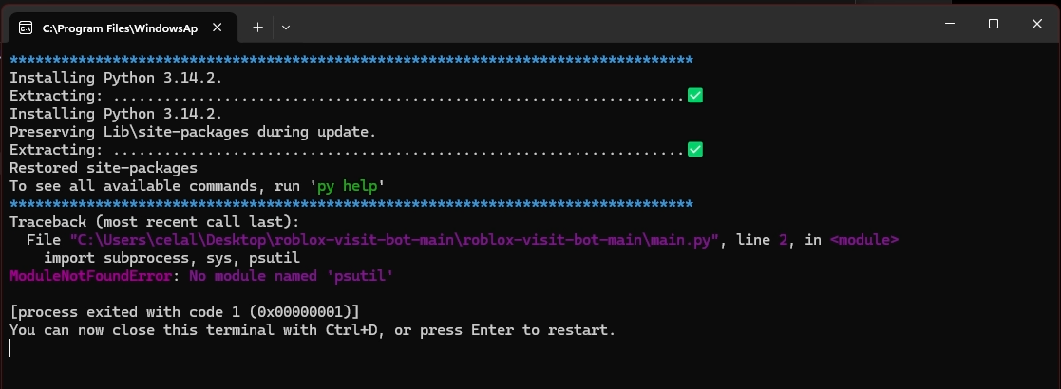Click the first green Extracting checkmark
This screenshot has width=1061, height=389.
pyautogui.click(x=695, y=95)
